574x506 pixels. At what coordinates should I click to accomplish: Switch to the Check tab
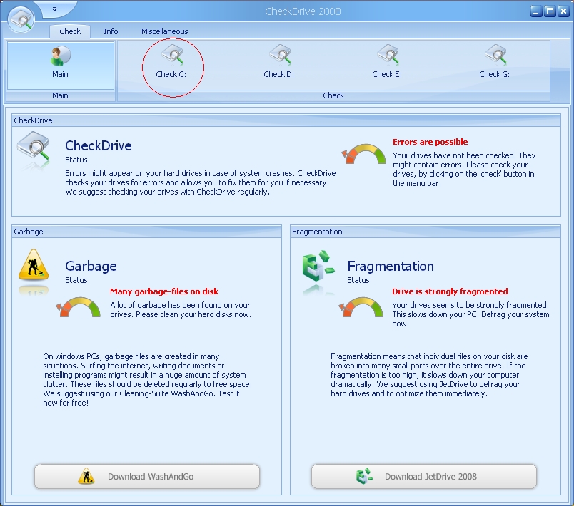click(70, 31)
